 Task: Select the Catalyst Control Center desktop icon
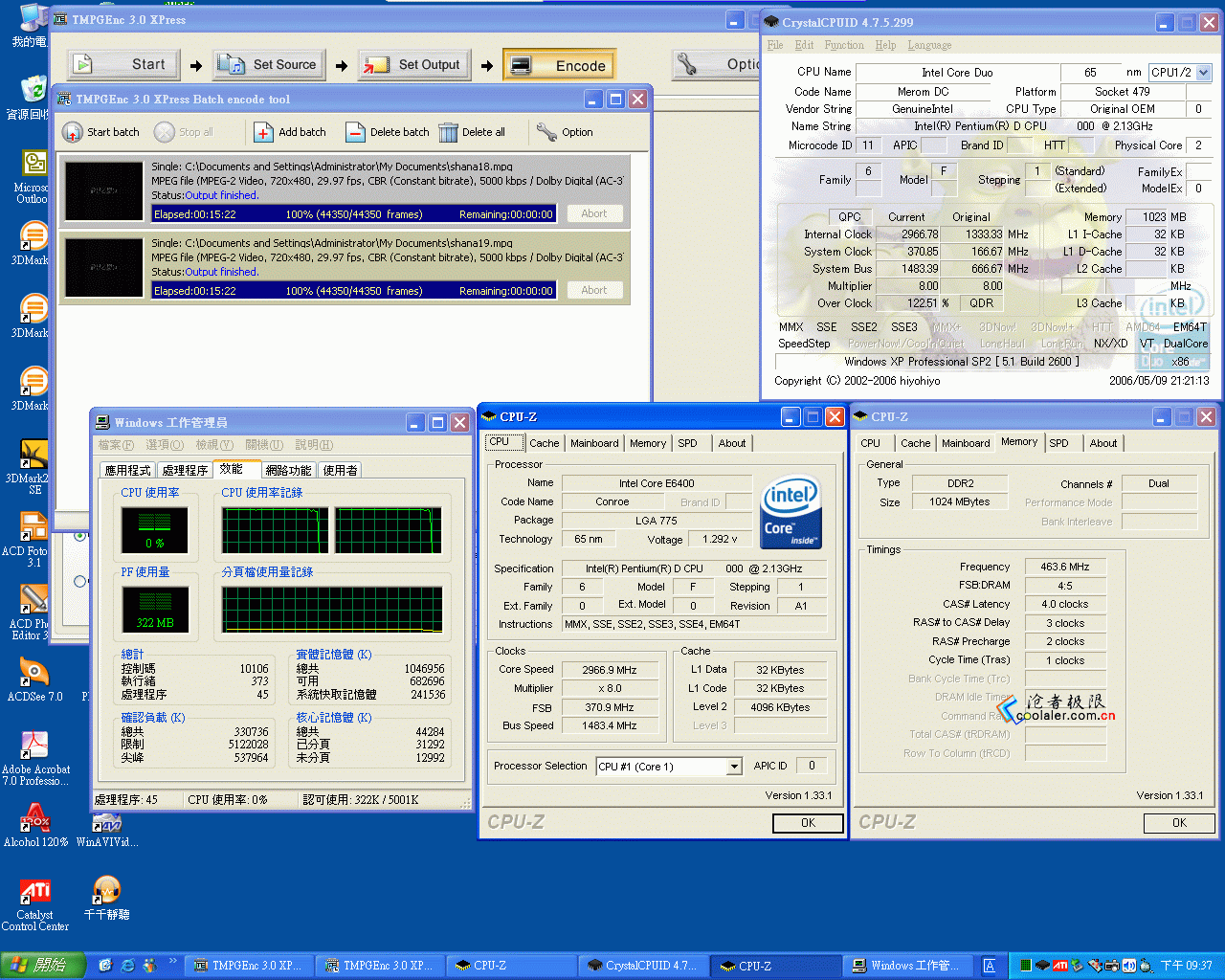coord(35,904)
